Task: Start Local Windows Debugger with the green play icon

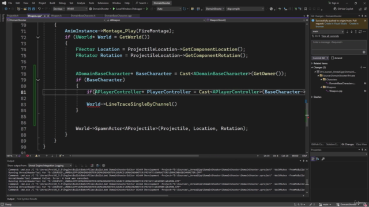Action: tap(114, 9)
